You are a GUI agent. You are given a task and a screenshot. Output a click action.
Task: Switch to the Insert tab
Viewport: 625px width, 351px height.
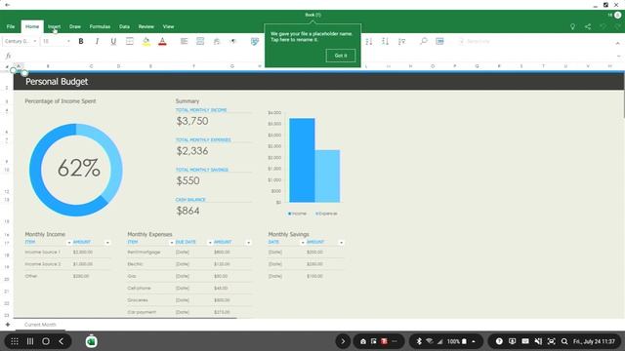pyautogui.click(x=55, y=26)
